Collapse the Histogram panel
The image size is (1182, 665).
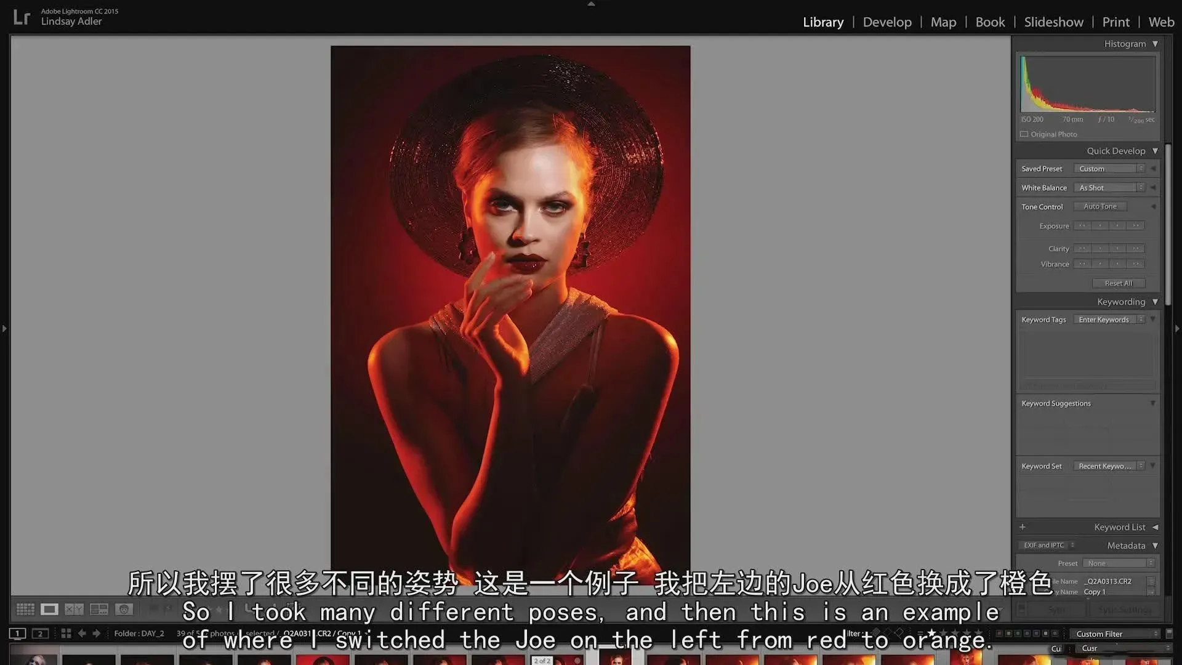pos(1155,44)
